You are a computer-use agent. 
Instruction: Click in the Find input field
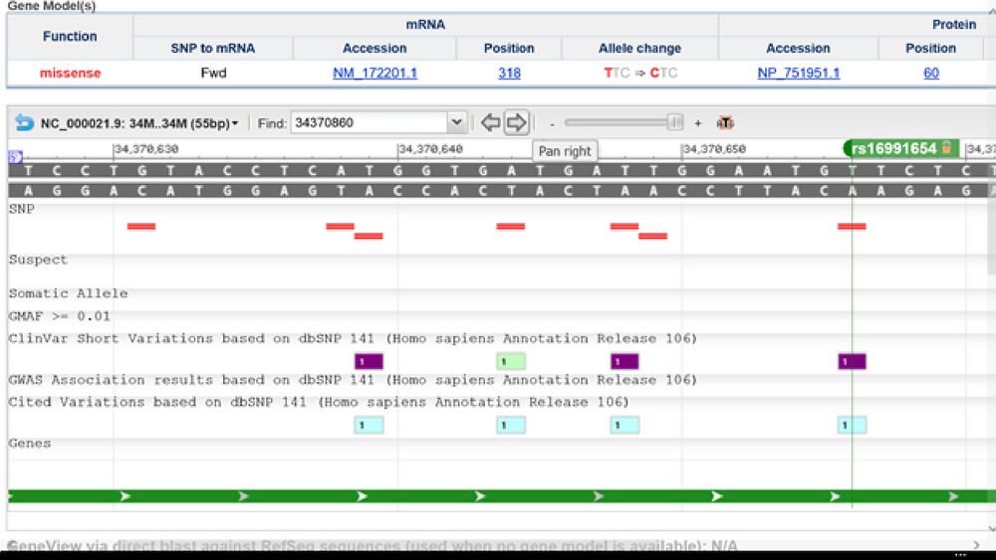point(369,122)
